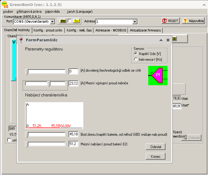208x175 pixels.
Task: Click the RESET button
Action: [x=171, y=21]
